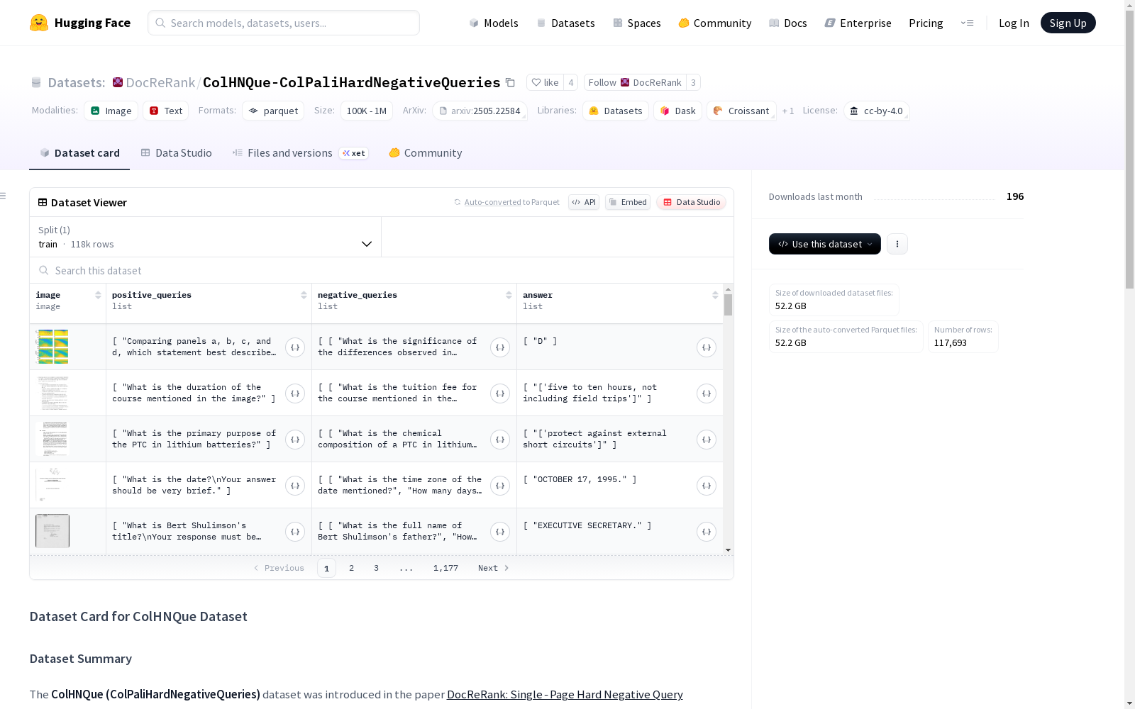Image resolution: width=1135 pixels, height=709 pixels.
Task: Open the colorful panels image thumbnail
Action: click(x=52, y=347)
